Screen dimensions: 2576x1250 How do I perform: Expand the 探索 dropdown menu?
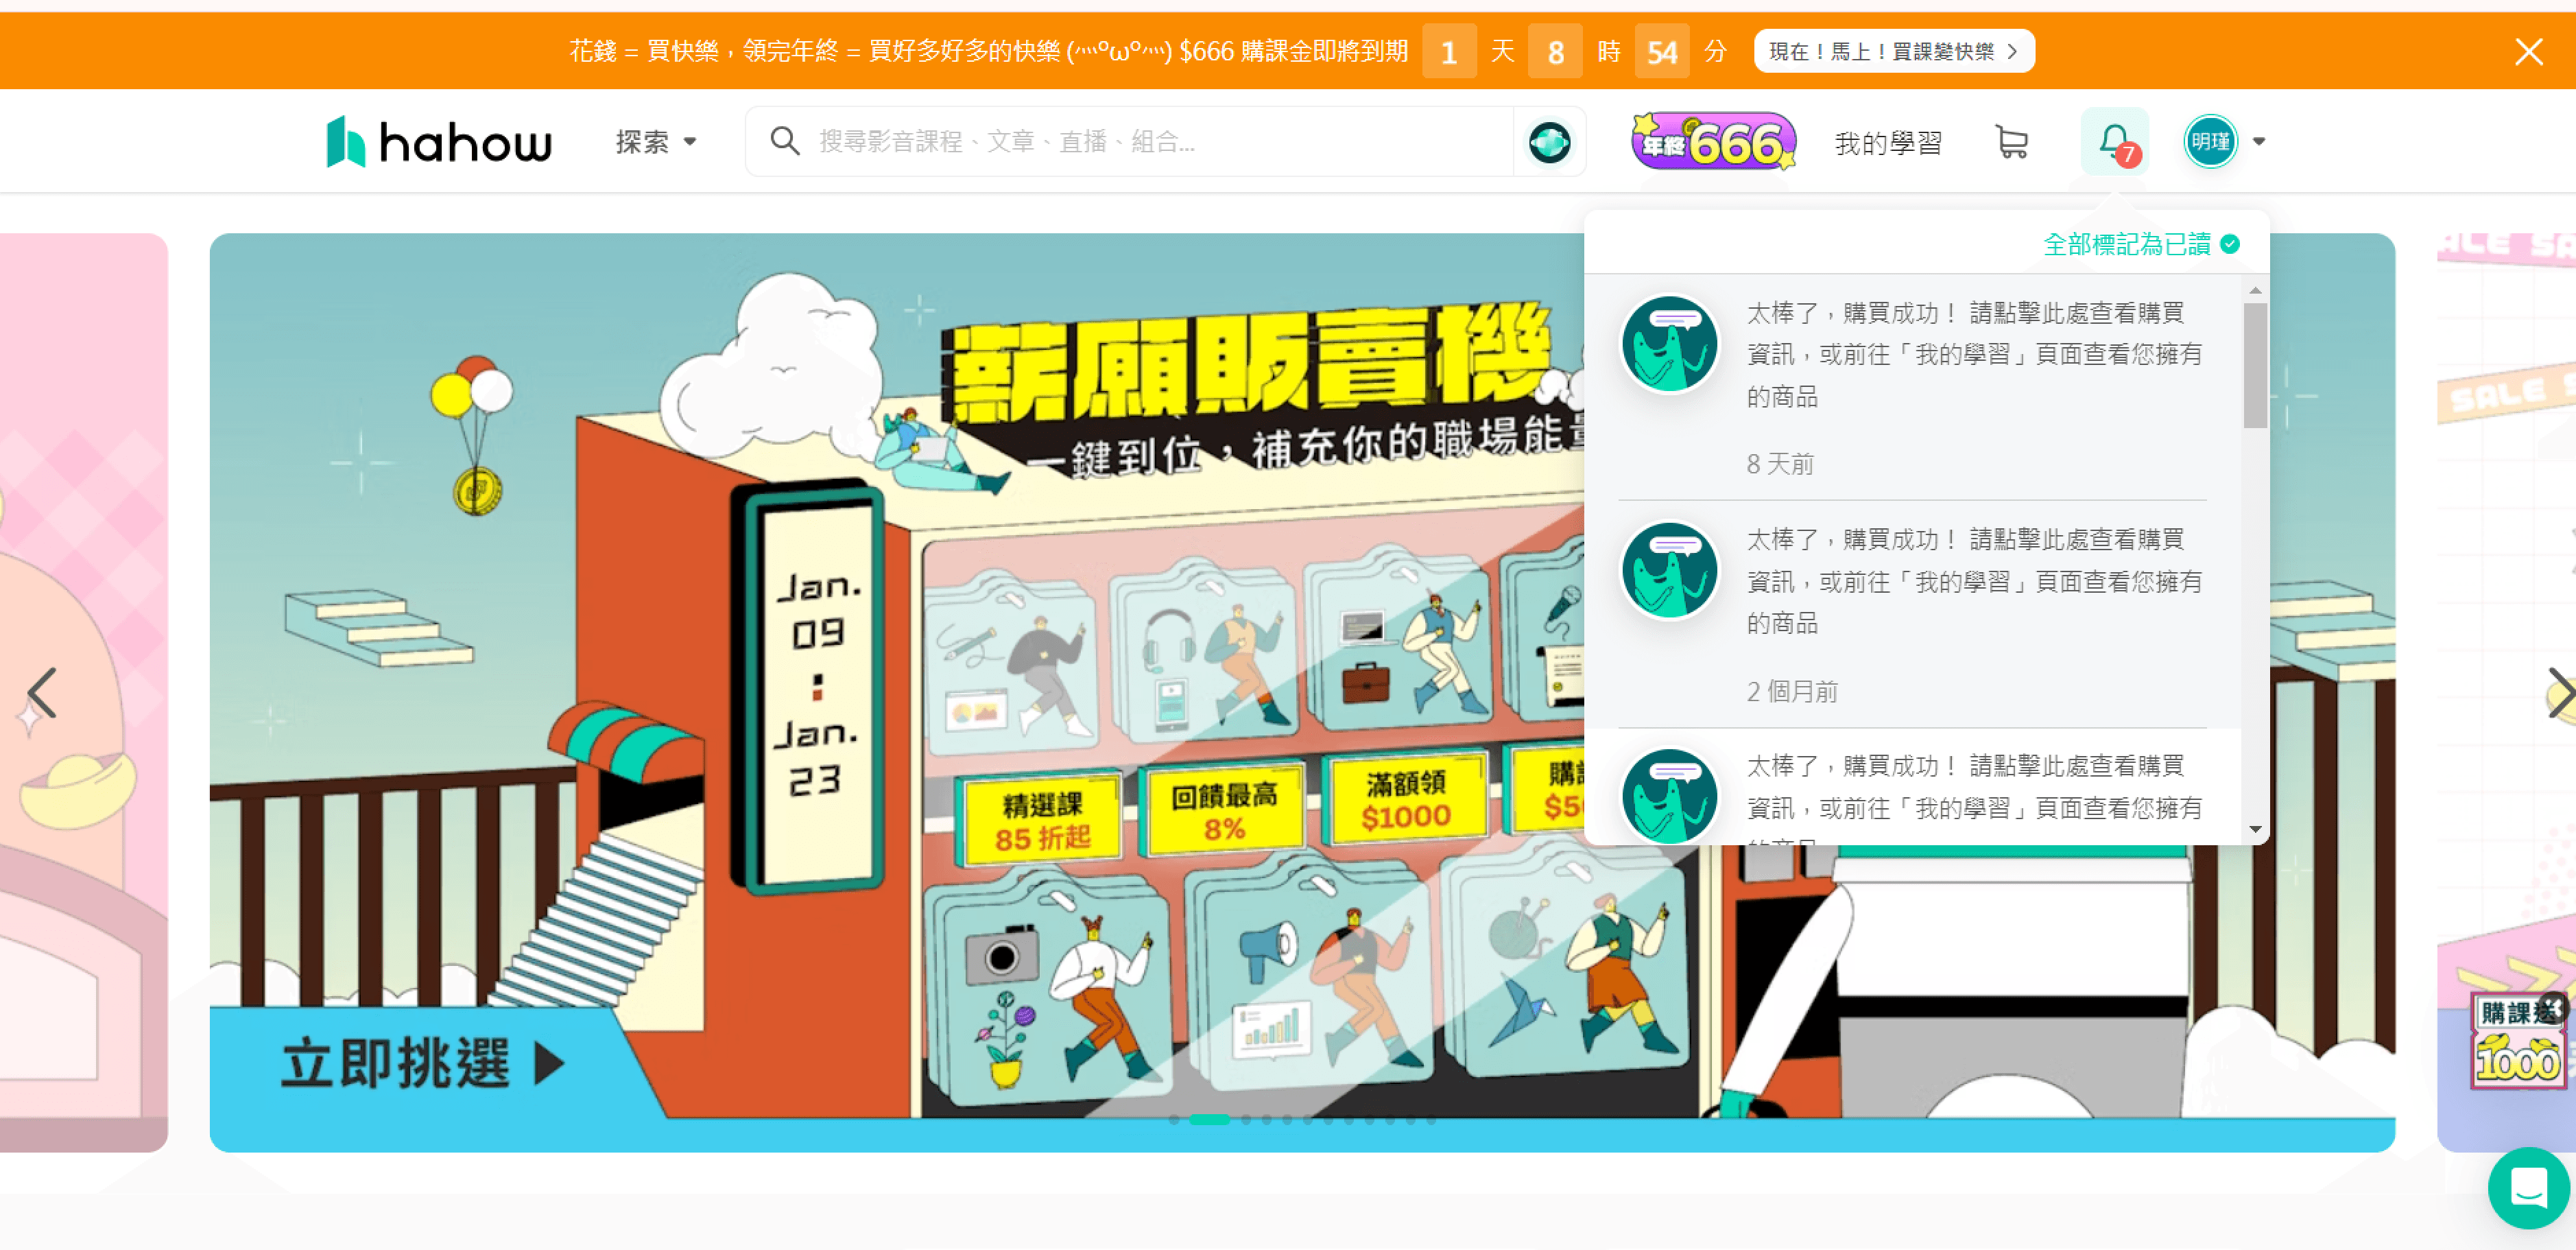(656, 142)
